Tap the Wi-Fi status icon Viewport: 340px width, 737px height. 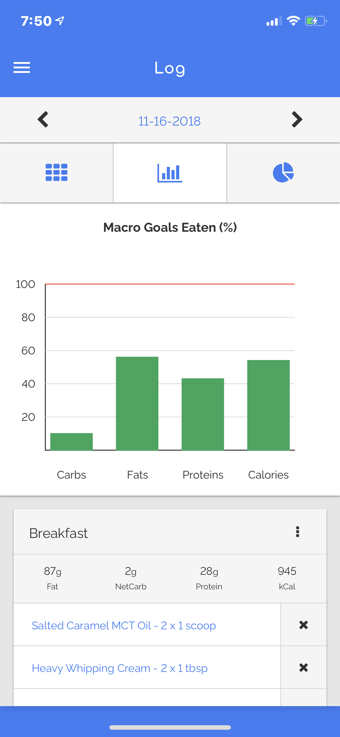tap(293, 21)
